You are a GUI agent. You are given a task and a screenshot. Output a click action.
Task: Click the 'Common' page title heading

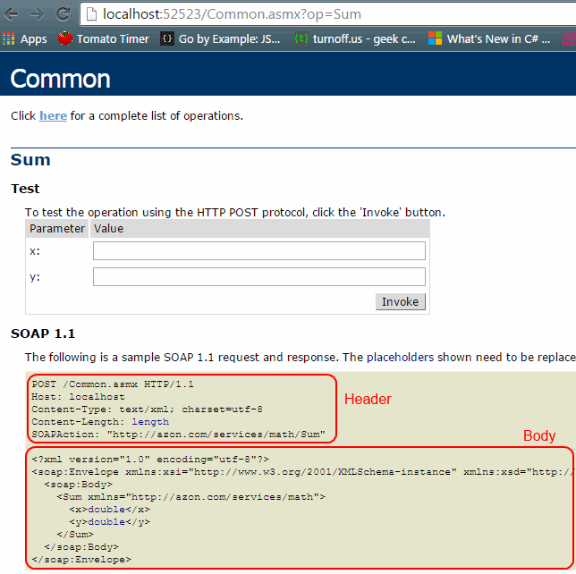point(60,79)
